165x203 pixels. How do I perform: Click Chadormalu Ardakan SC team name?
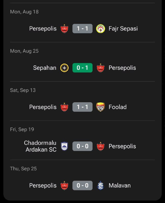(x=41, y=146)
